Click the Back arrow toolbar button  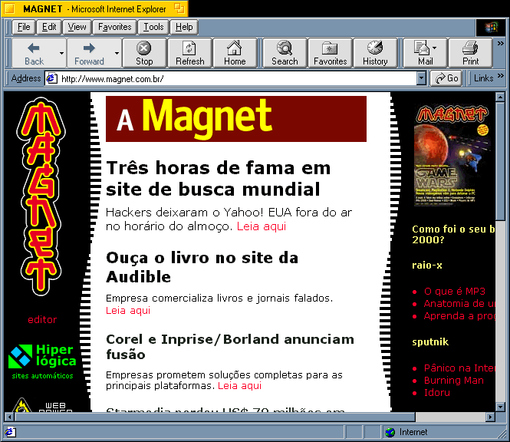(x=34, y=53)
